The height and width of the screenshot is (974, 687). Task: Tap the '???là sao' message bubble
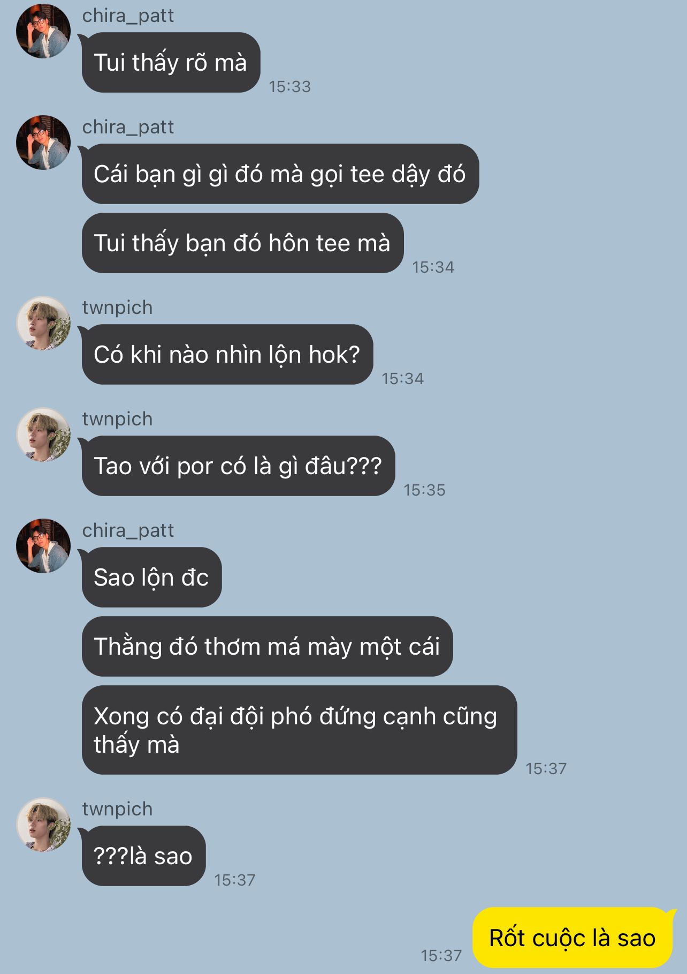click(143, 856)
